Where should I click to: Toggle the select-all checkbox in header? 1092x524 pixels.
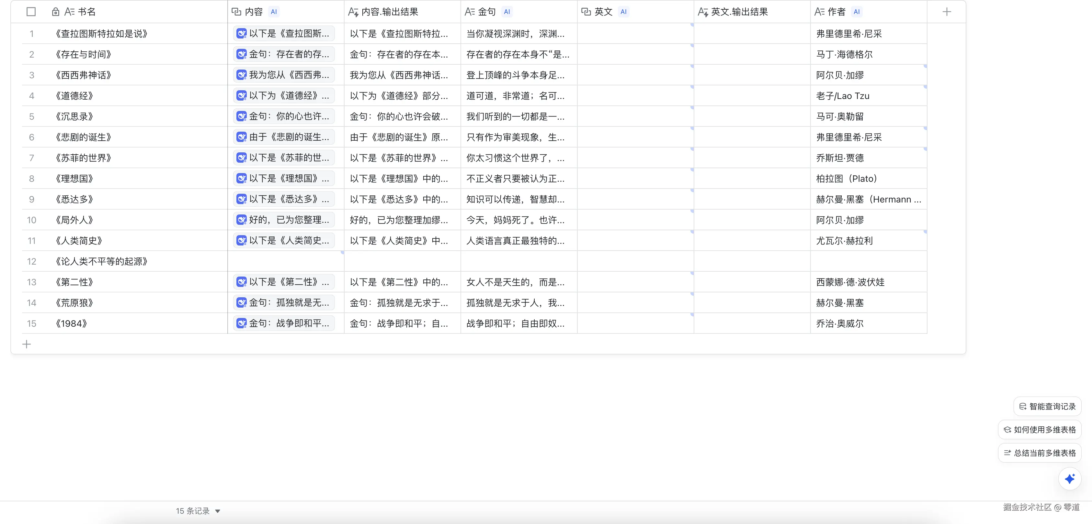click(31, 12)
